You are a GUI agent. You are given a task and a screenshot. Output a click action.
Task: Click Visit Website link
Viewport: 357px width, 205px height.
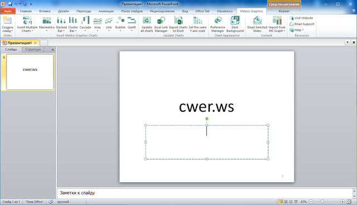coord(301,18)
